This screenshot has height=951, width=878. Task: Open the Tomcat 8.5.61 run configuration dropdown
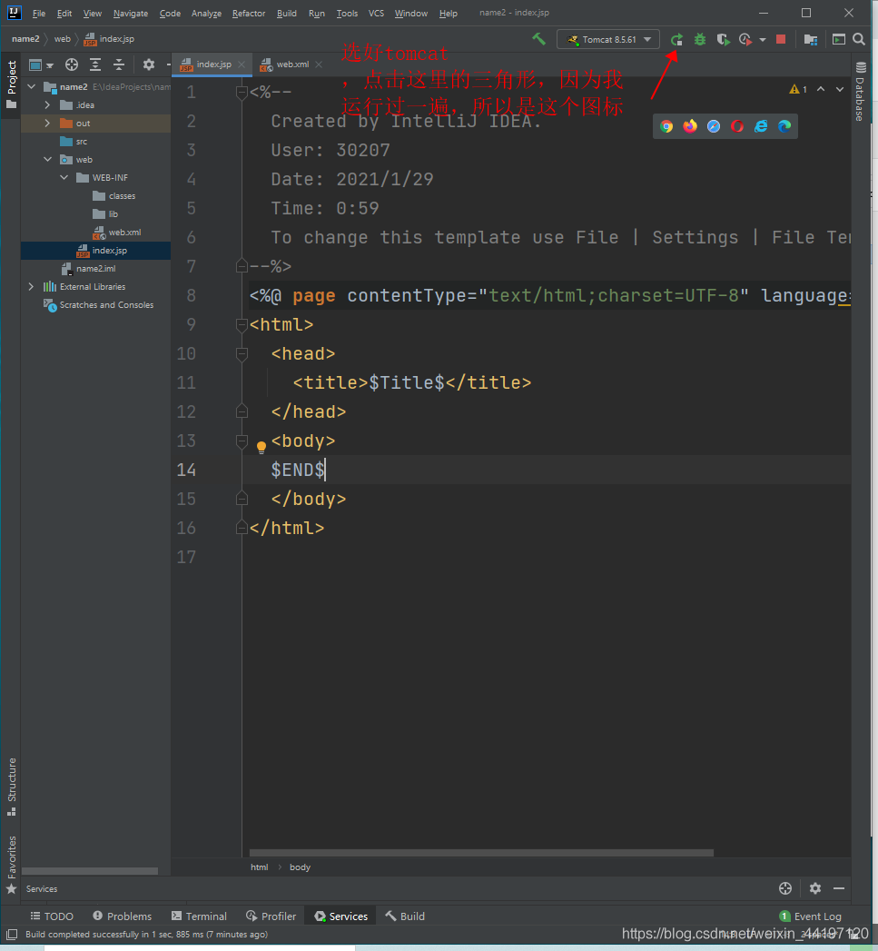(x=608, y=40)
